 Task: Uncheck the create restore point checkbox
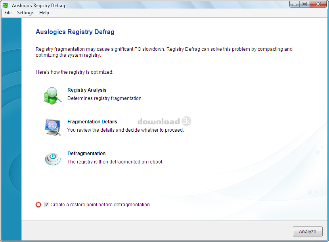46,205
